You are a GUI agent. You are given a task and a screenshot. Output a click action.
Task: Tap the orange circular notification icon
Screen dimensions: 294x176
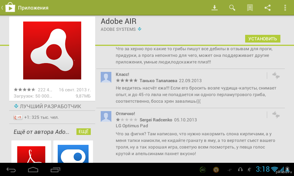[216, 170]
